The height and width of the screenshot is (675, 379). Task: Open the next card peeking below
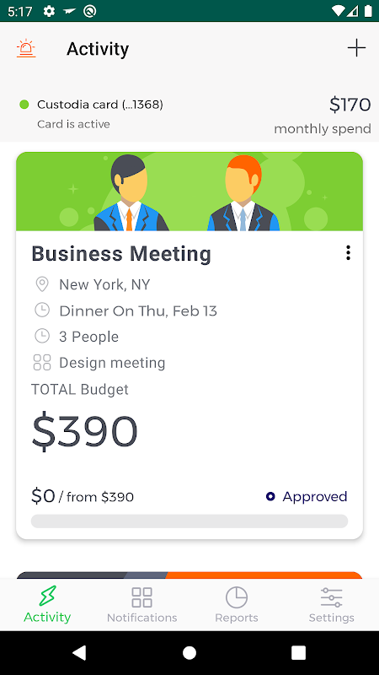coord(189,575)
